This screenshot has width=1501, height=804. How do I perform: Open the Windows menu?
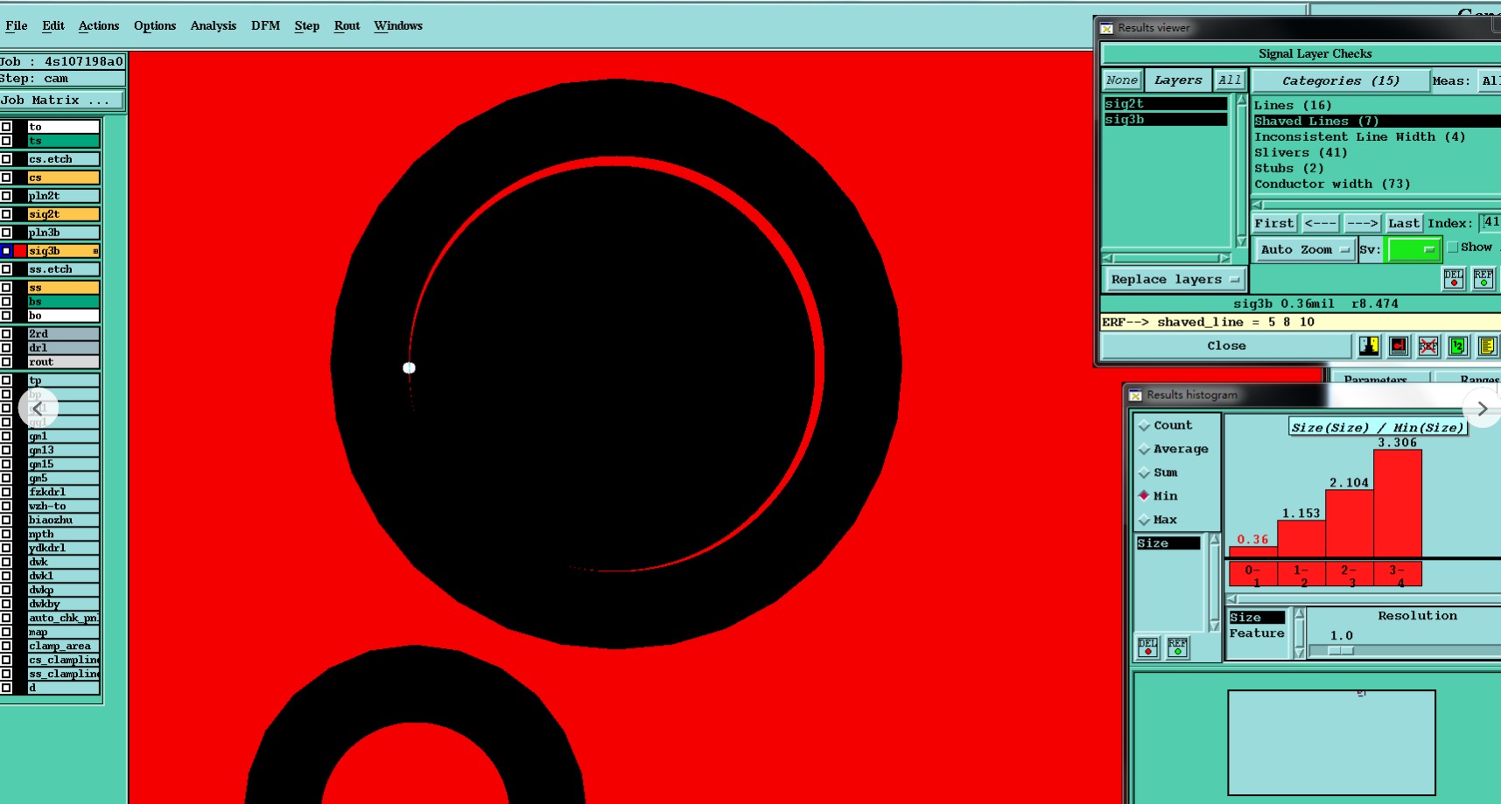point(398,25)
